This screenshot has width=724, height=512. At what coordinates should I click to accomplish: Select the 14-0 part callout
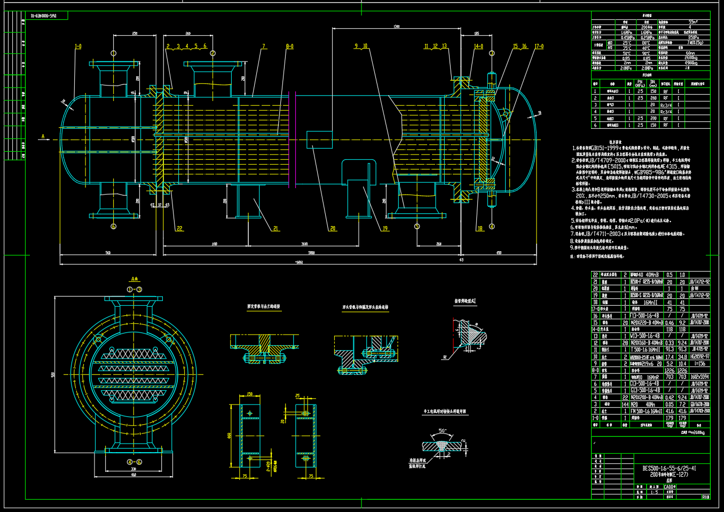pyautogui.click(x=478, y=46)
